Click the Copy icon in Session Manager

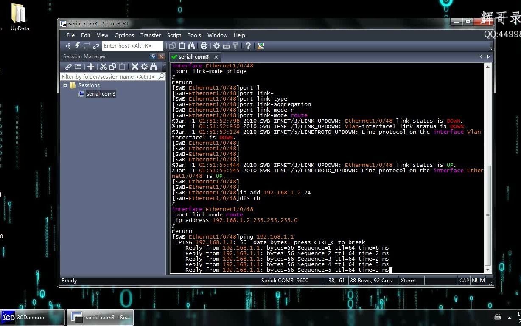pyautogui.click(x=113, y=67)
